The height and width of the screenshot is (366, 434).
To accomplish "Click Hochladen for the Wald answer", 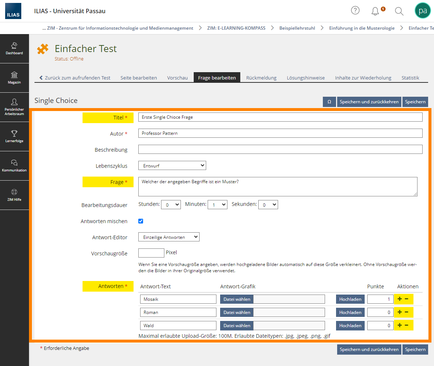I will click(x=350, y=326).
